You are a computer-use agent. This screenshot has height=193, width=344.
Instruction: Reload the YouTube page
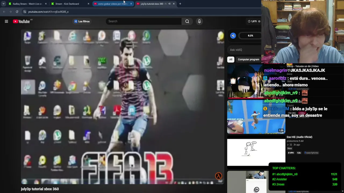(x=17, y=12)
